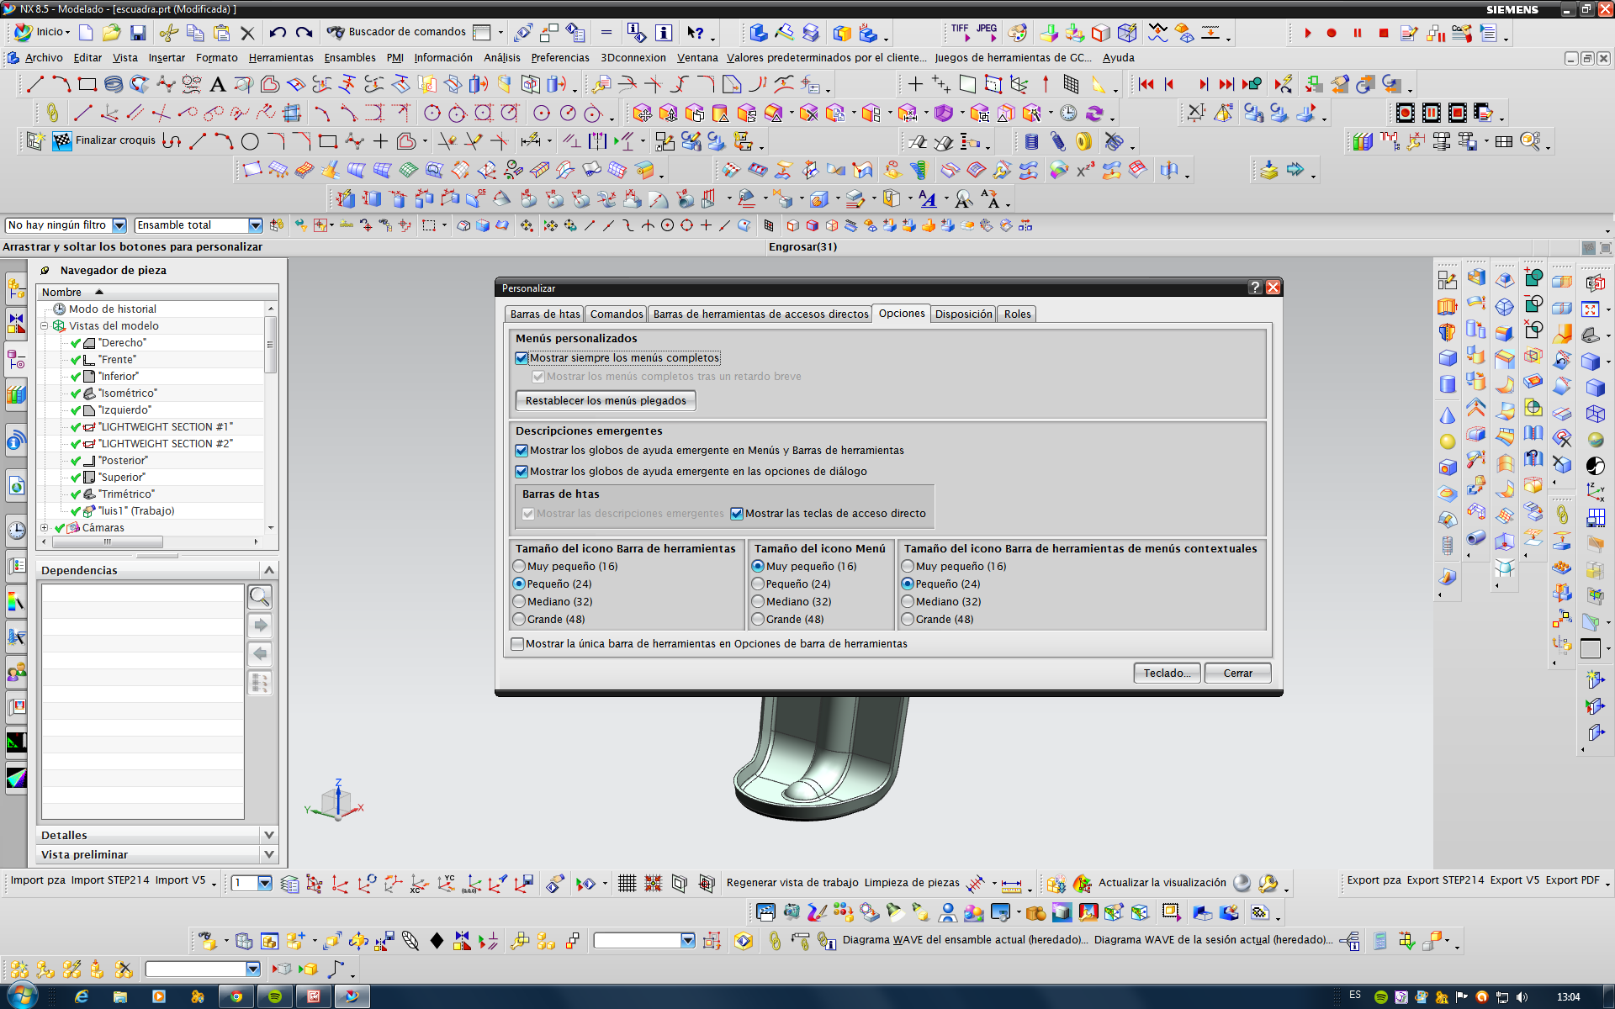Click the Teclado... button
Screen dimensions: 1615x1009
pos(1167,674)
